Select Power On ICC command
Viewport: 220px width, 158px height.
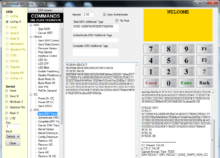point(46,98)
